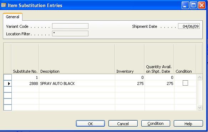Click the Condition column header

tap(185, 59)
